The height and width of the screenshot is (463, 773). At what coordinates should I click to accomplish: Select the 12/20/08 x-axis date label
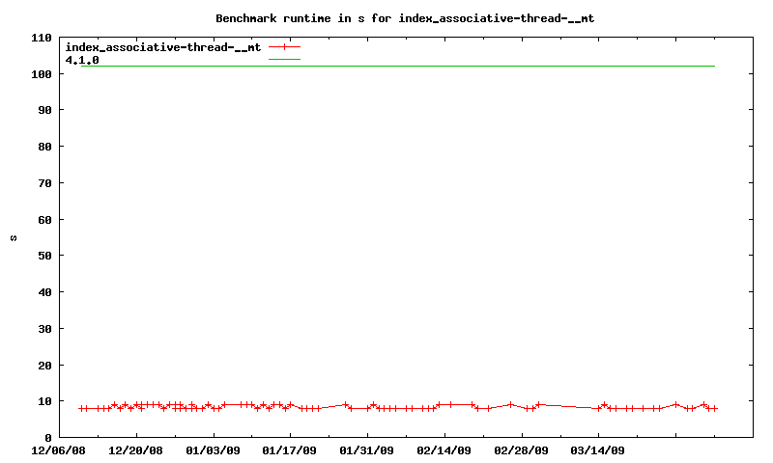pyautogui.click(x=136, y=449)
